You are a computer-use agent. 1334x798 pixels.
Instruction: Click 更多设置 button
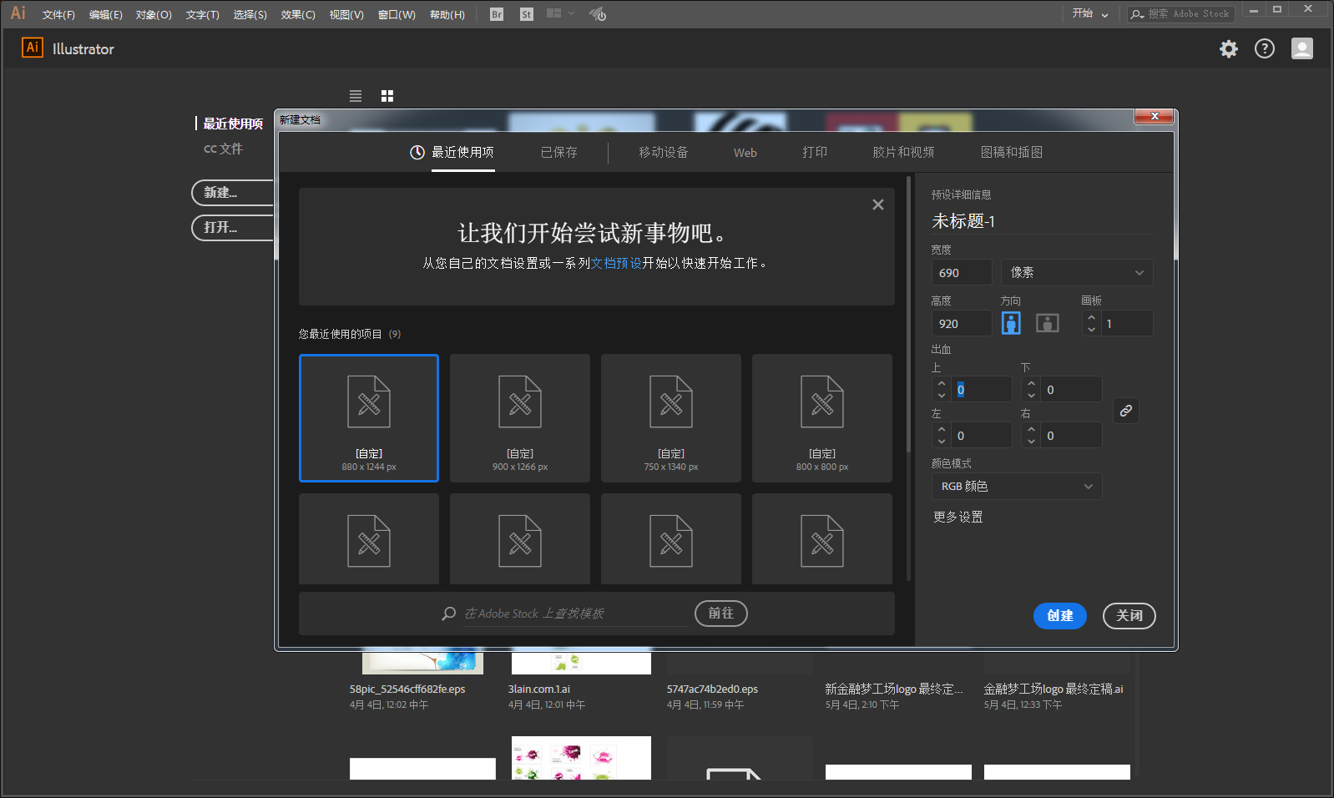point(958,518)
